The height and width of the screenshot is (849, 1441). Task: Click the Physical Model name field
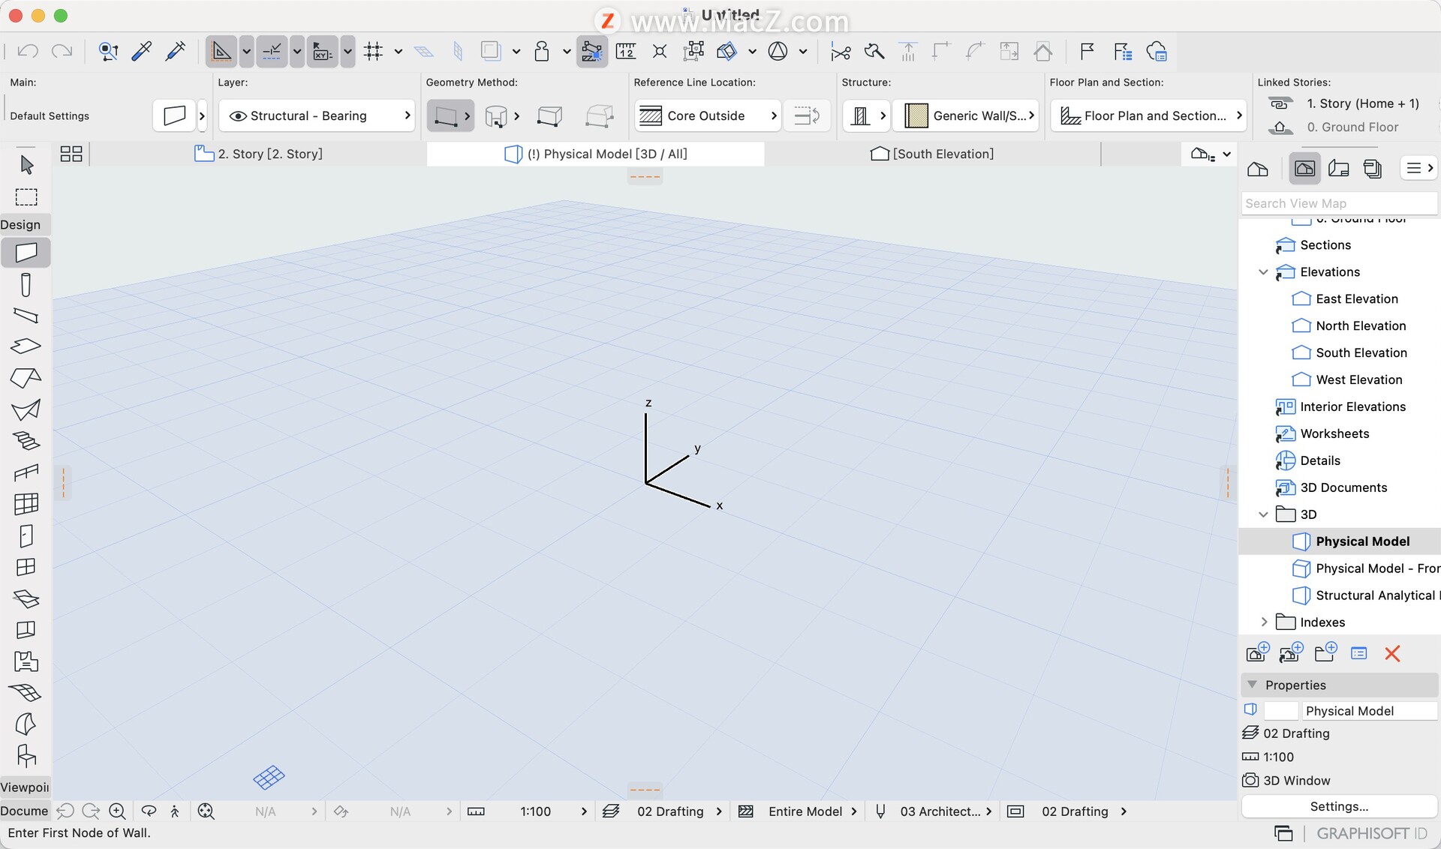pyautogui.click(x=1369, y=710)
